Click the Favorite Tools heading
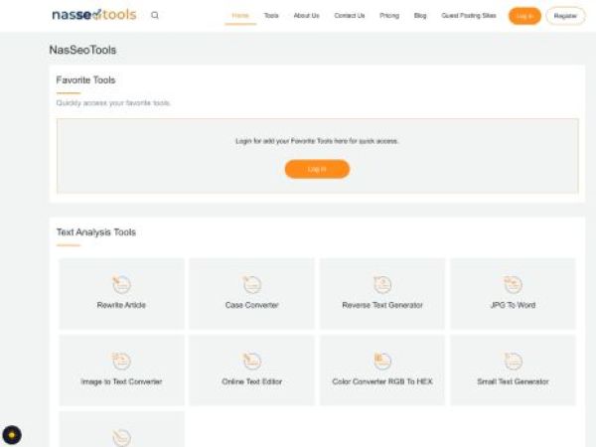 pyautogui.click(x=85, y=80)
